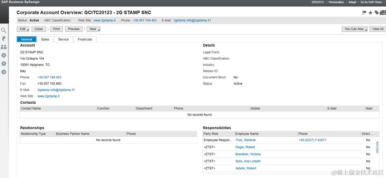Click 10091 Alpignano TO text
This screenshot has height=178, width=386.
35,65
